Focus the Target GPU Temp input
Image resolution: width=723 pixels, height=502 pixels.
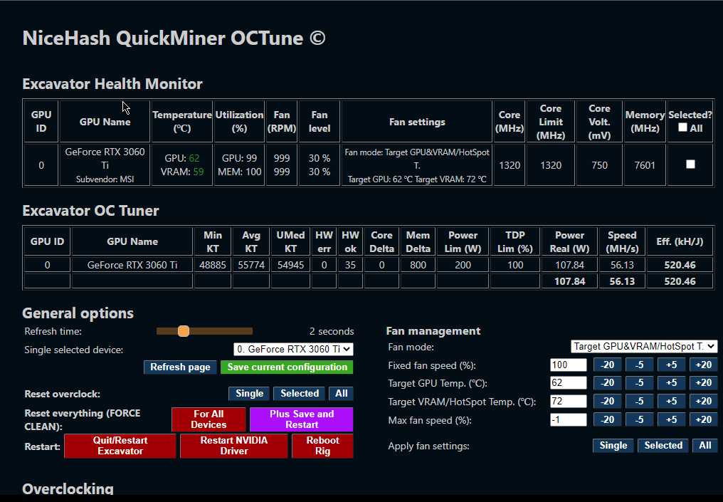[568, 383]
